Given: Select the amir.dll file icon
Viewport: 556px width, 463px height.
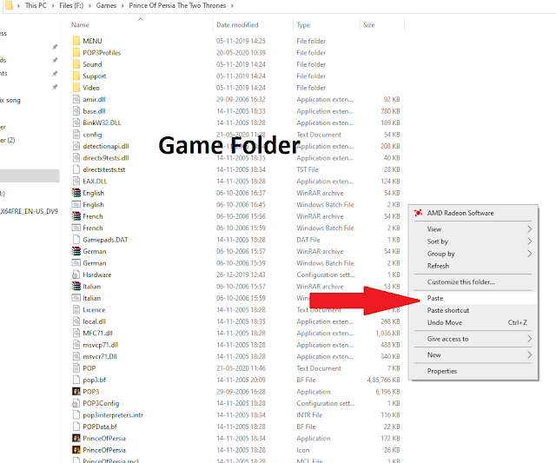Looking at the screenshot, I should pos(76,99).
